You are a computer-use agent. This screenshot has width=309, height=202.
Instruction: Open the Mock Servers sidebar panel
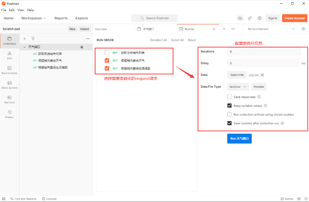point(10,85)
